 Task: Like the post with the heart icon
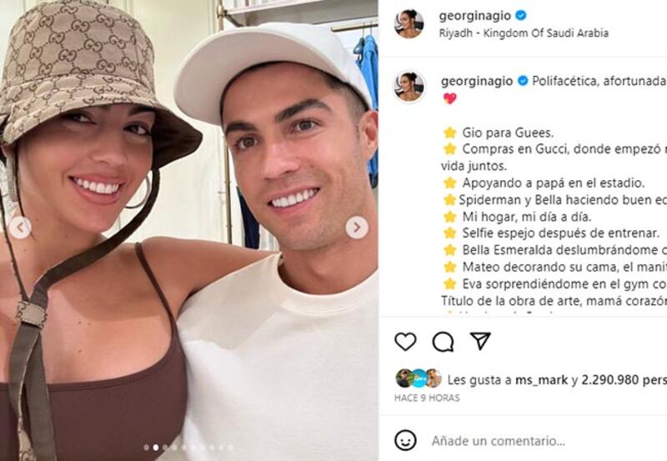click(x=405, y=341)
